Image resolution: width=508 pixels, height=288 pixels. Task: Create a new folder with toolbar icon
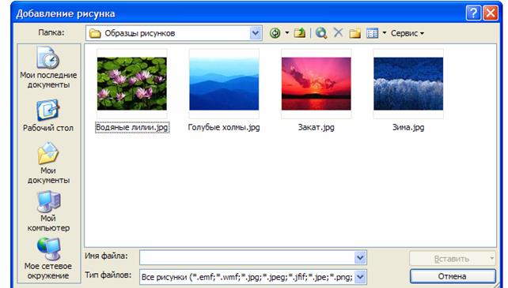coord(355,33)
